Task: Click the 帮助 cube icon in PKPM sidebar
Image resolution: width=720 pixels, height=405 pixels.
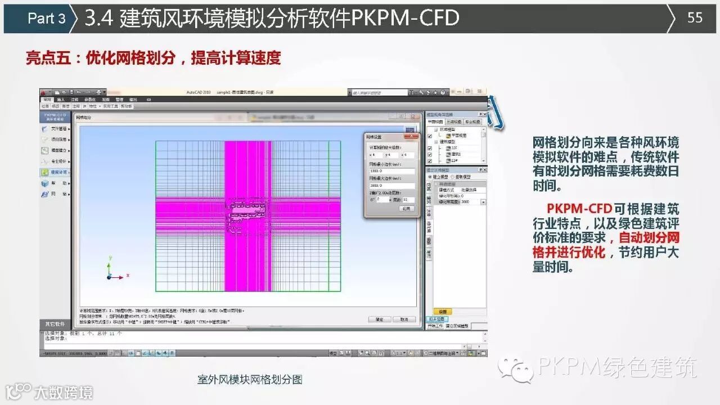Action: pyautogui.click(x=44, y=183)
